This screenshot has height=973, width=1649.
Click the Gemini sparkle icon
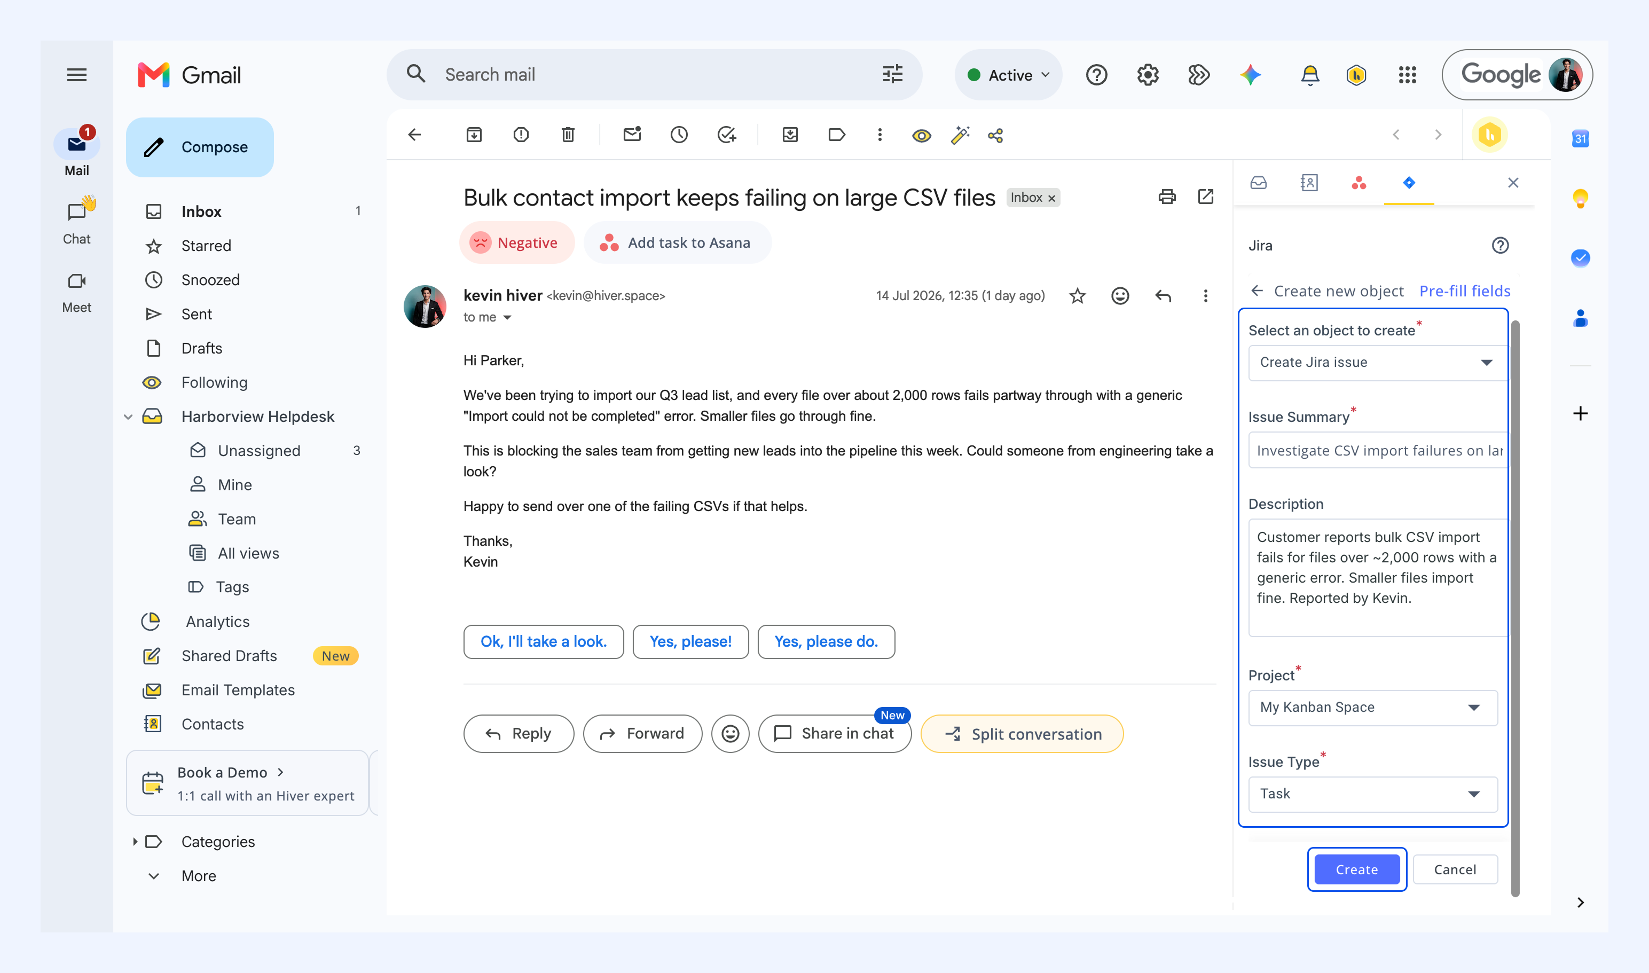coord(1250,75)
